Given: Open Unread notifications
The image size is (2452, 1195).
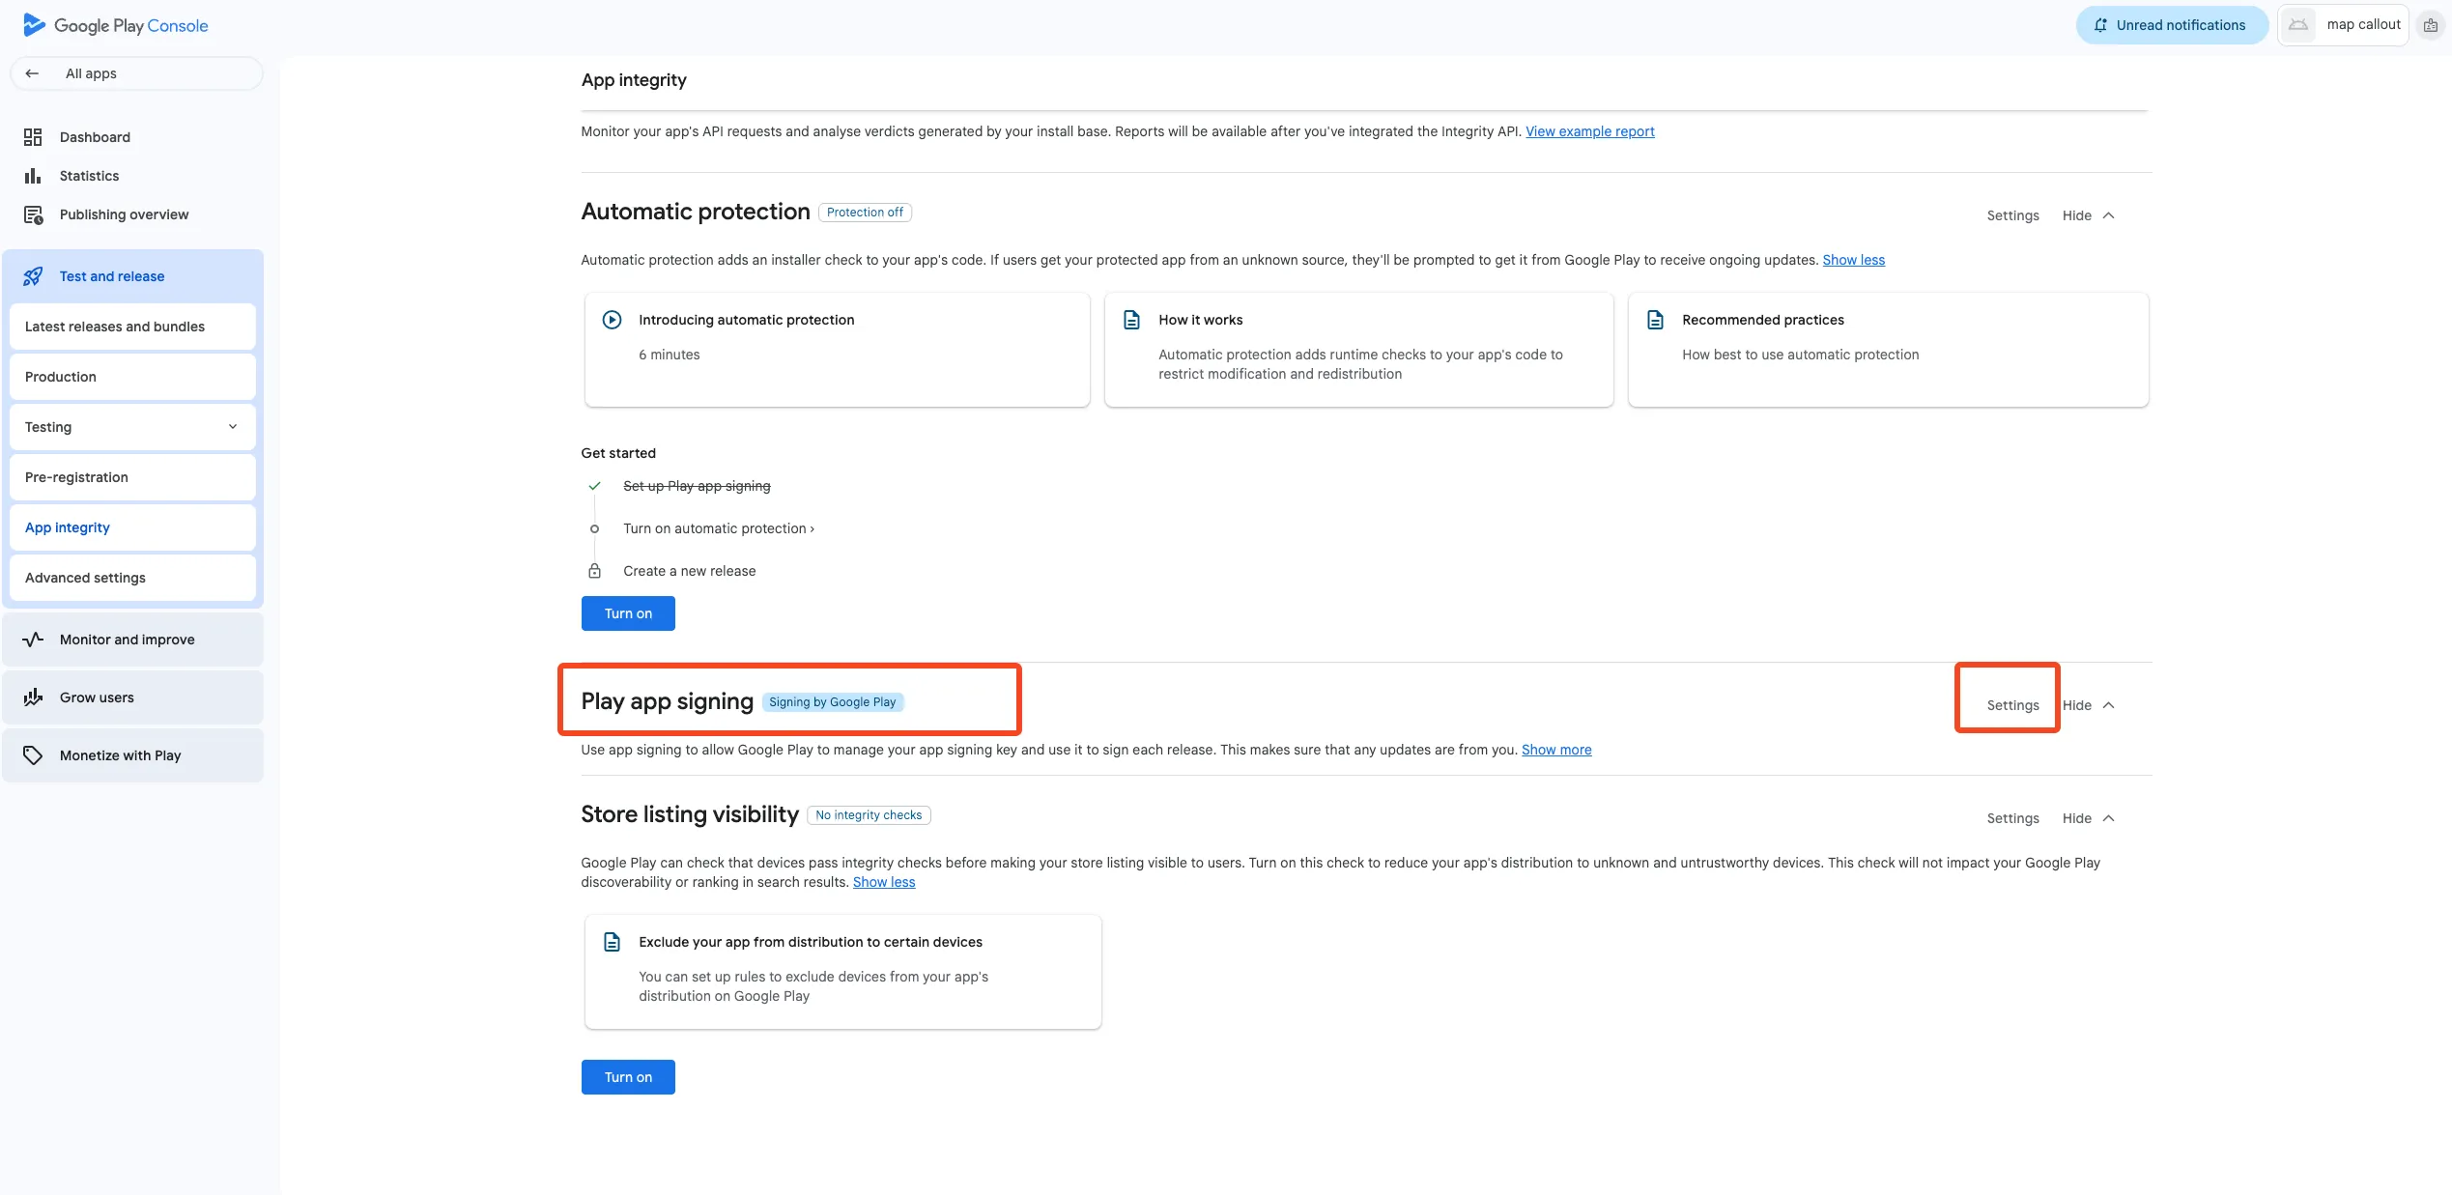Looking at the screenshot, I should (2172, 24).
